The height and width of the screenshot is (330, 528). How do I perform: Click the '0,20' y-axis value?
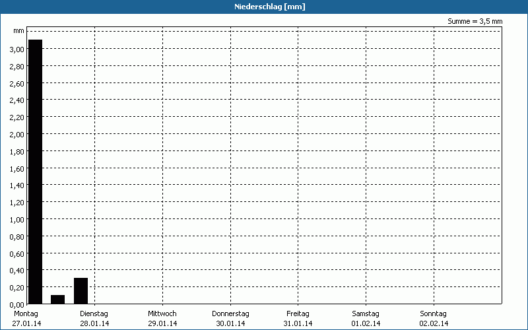[x=17, y=288]
